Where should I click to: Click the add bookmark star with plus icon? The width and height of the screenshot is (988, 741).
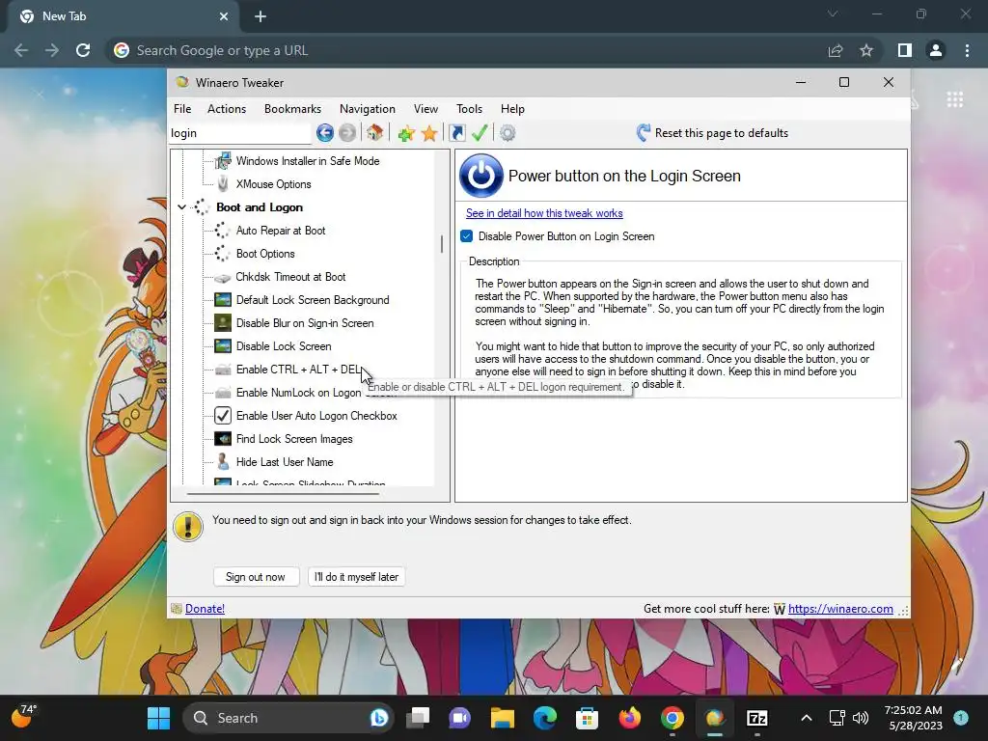pos(406,133)
